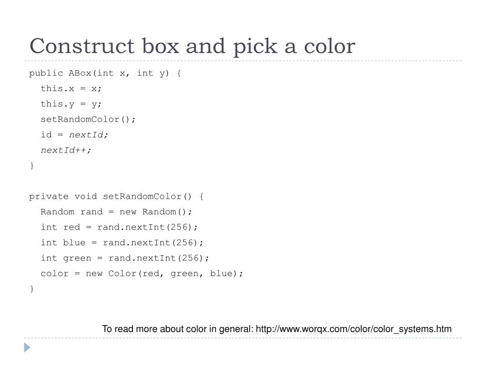The image size is (486, 365).
Task: Open the worqx.com color systems link
Action: (x=354, y=329)
